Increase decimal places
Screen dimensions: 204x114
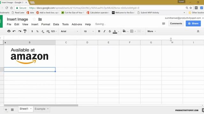click(x=48, y=31)
